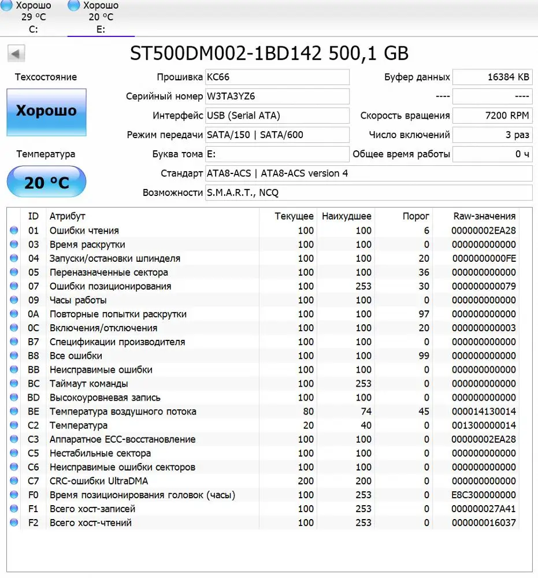Select the Часы работы attribute name

point(78,300)
